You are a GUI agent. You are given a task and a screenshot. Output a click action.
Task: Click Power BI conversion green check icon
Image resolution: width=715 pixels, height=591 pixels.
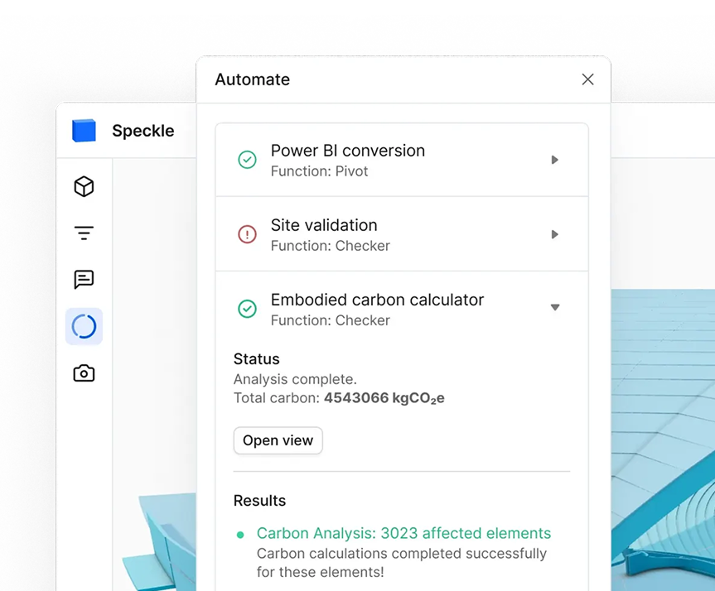point(247,160)
